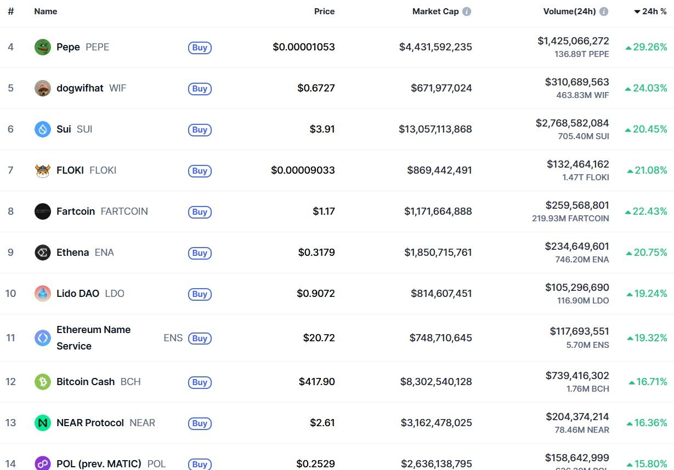
Task: Sort the table by Name
Action: [46, 12]
